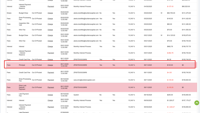Open Charge link for $14,125.00 Budget Draw
Viewport: 200px width, 113px height.
[50, 35]
